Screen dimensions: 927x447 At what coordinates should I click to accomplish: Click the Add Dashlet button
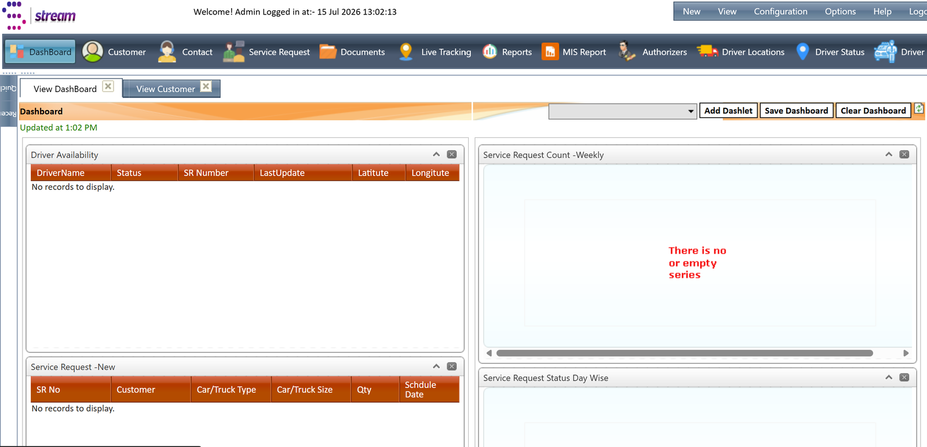tap(728, 111)
